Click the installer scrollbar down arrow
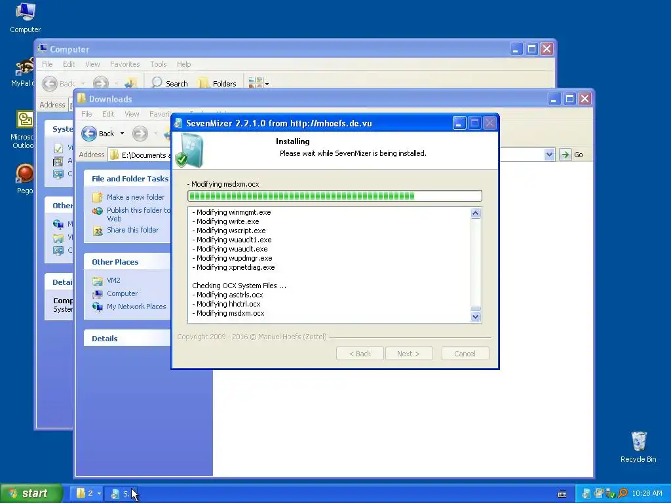671x503 pixels. (476, 317)
